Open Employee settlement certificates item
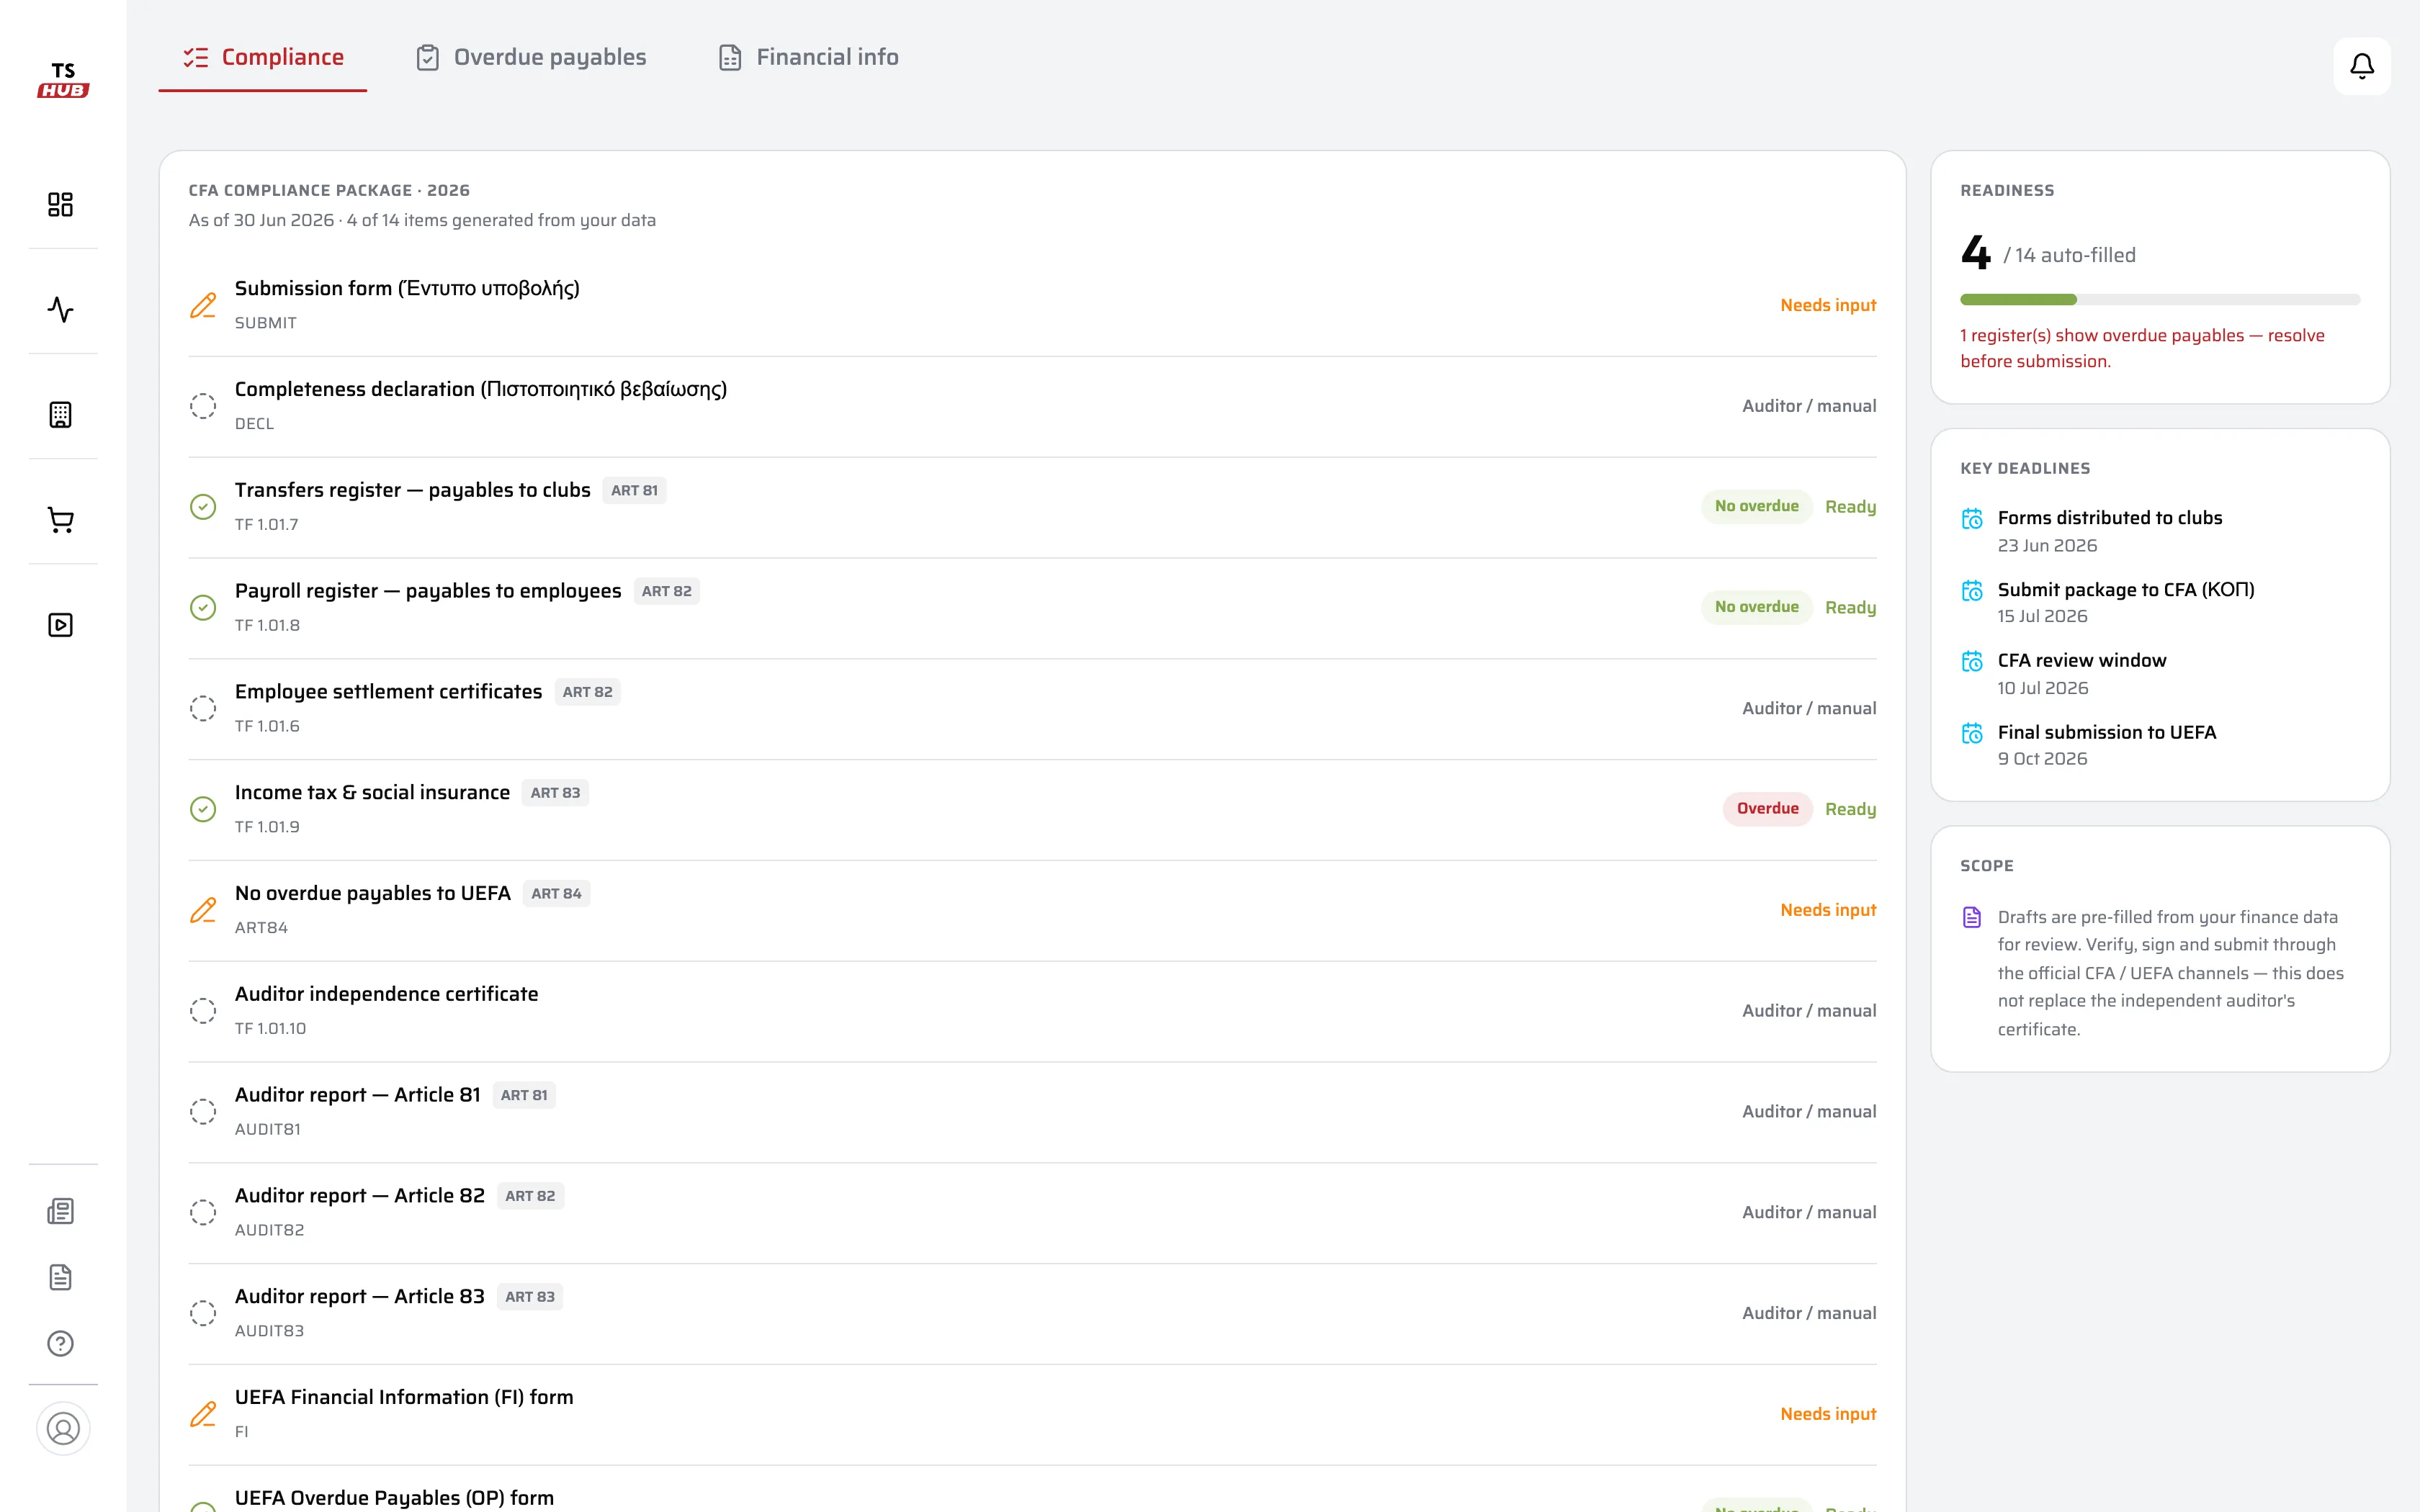 (x=1032, y=708)
